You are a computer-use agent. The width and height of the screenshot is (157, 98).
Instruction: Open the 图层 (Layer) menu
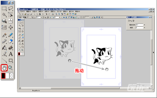(53, 11)
